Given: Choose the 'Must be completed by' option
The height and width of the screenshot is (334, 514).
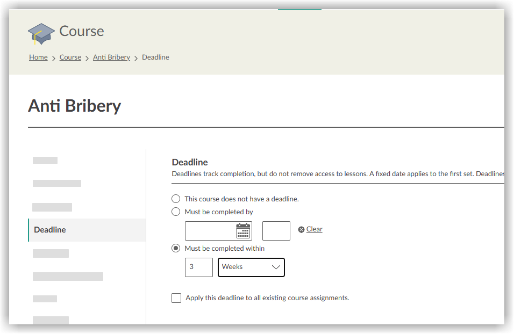Looking at the screenshot, I should point(176,212).
